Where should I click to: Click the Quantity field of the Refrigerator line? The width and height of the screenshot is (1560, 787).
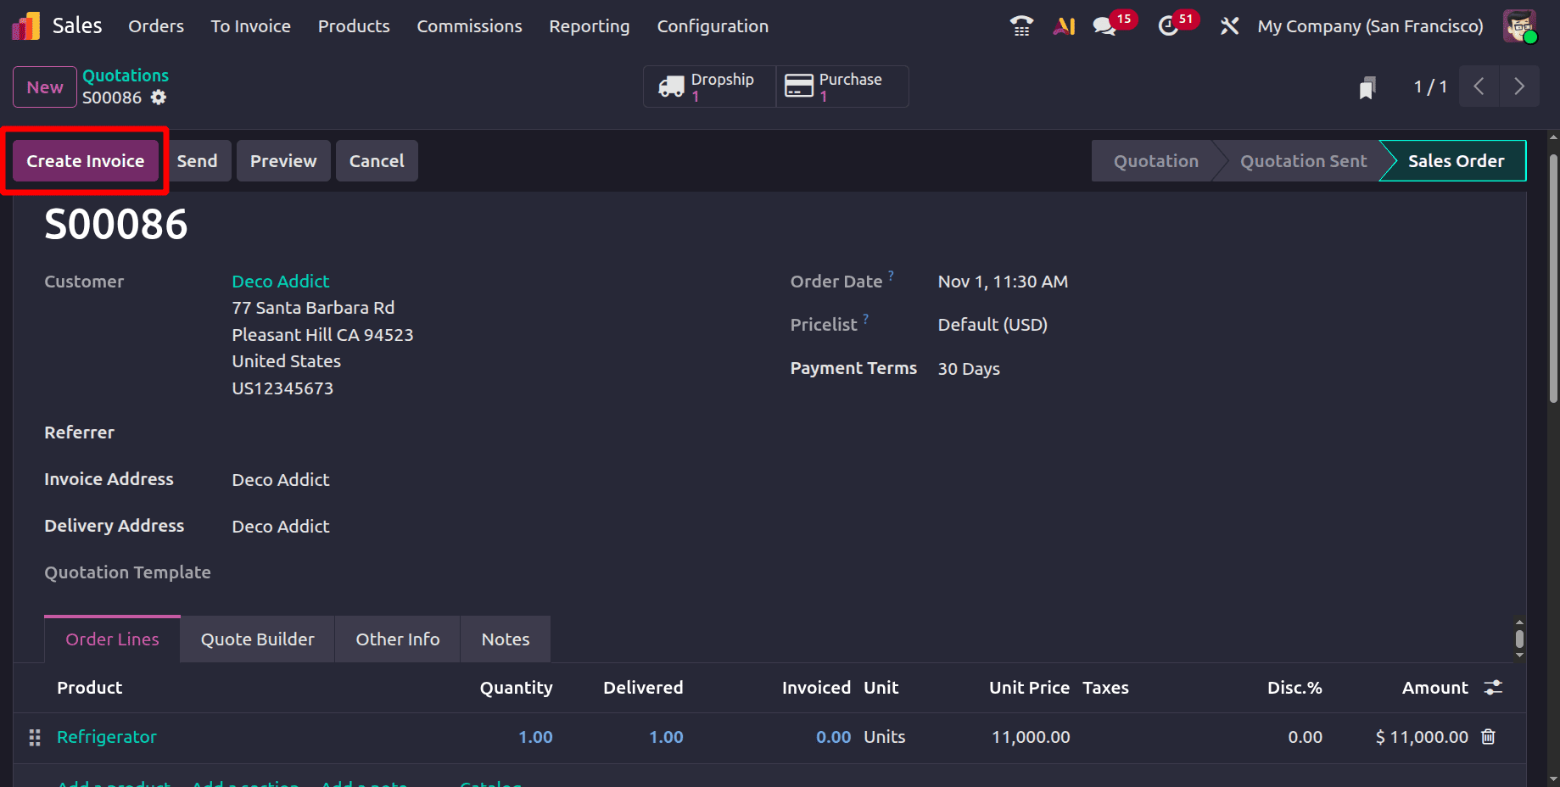pos(535,737)
